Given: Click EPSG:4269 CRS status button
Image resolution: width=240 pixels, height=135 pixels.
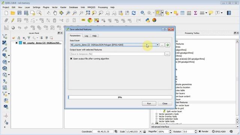Looking at the screenshot, I should pos(219,132).
